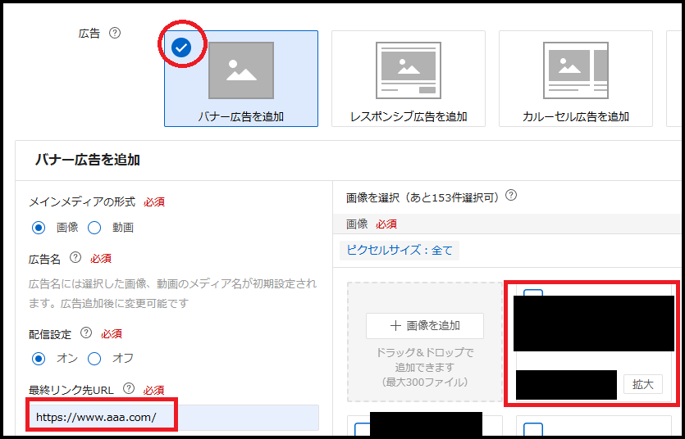Set delivery to オフ radio button
Viewport: 685px width, 439px height.
[x=94, y=358]
